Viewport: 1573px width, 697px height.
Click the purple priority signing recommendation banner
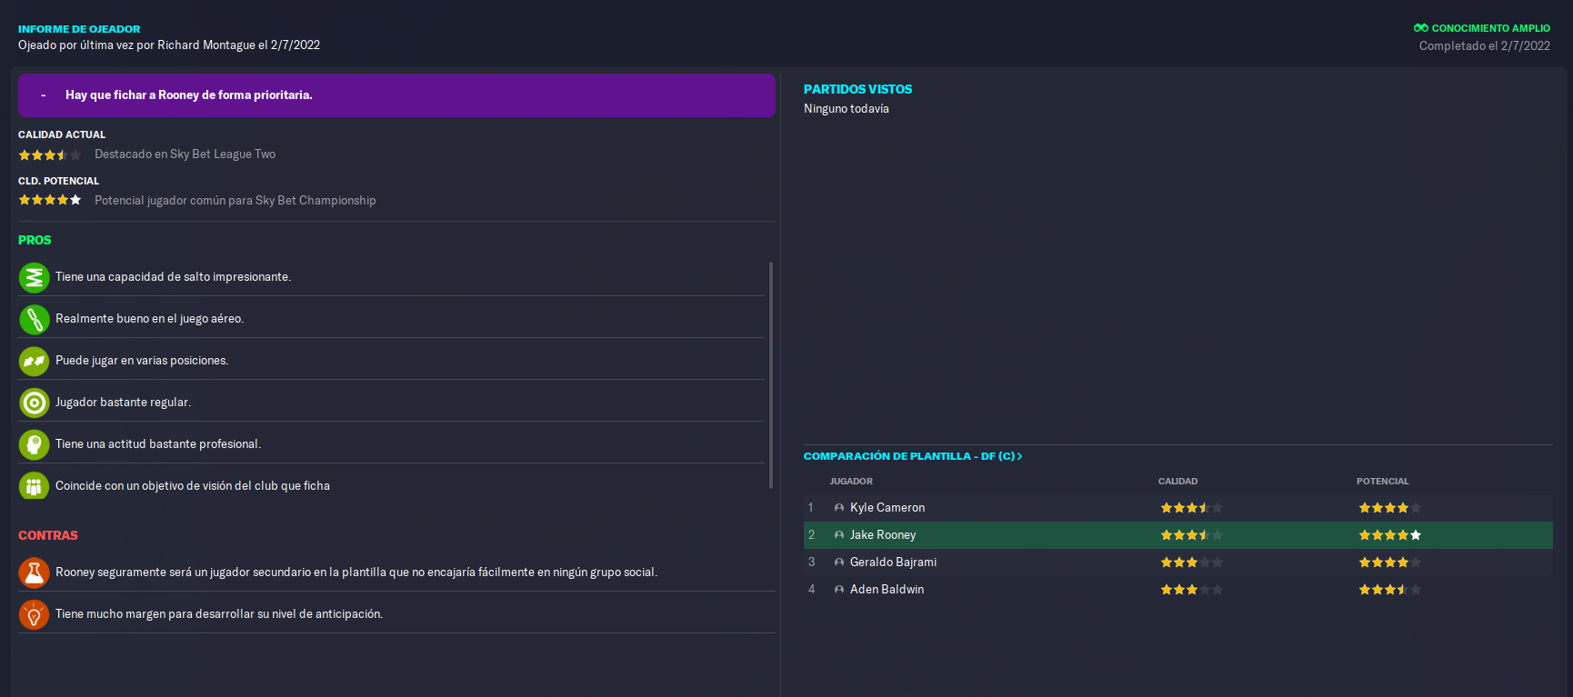[396, 95]
